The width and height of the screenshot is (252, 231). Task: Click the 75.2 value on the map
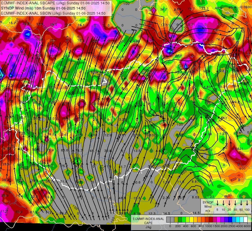pyautogui.click(x=64, y=166)
